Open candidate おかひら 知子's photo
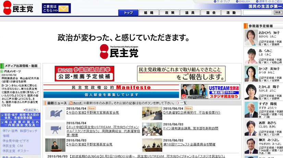The width and height of the screenshot is (283, 158). (x=251, y=38)
